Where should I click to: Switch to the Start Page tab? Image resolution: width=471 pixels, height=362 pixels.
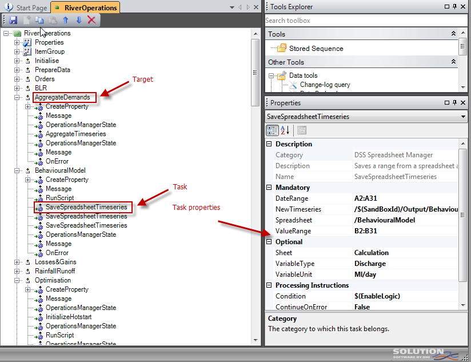pos(26,7)
